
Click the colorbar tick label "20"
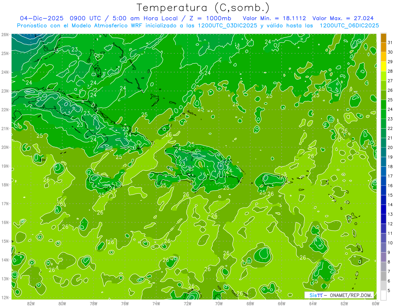pyautogui.click(x=390, y=148)
